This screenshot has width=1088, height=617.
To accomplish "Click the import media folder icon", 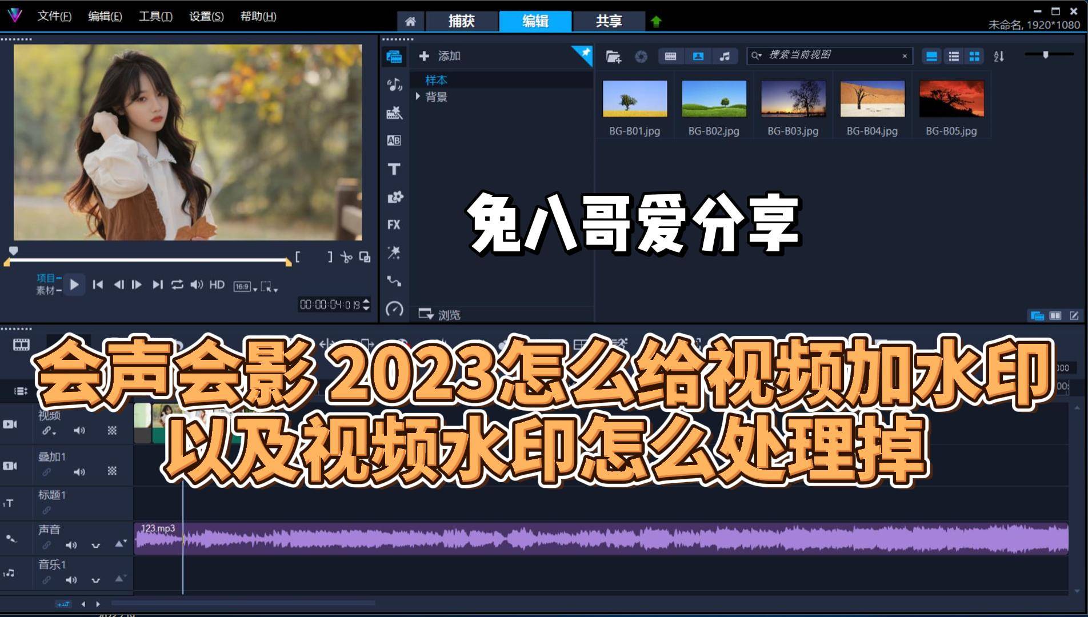I will click(614, 56).
